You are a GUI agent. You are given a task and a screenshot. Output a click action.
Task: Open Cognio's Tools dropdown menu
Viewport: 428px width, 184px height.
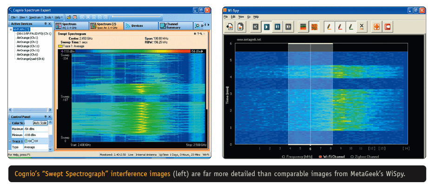coord(49,18)
